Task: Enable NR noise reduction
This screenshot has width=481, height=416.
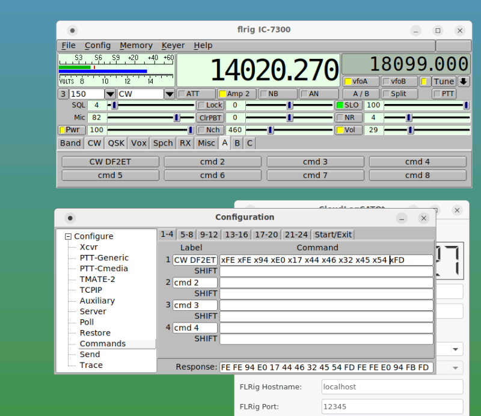Action: click(348, 117)
